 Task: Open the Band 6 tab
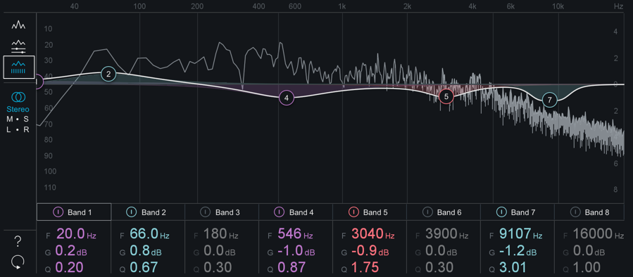pyautogui.click(x=444, y=212)
